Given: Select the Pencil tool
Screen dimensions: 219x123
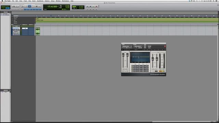Looking at the screenshot, I should coord(40,6).
